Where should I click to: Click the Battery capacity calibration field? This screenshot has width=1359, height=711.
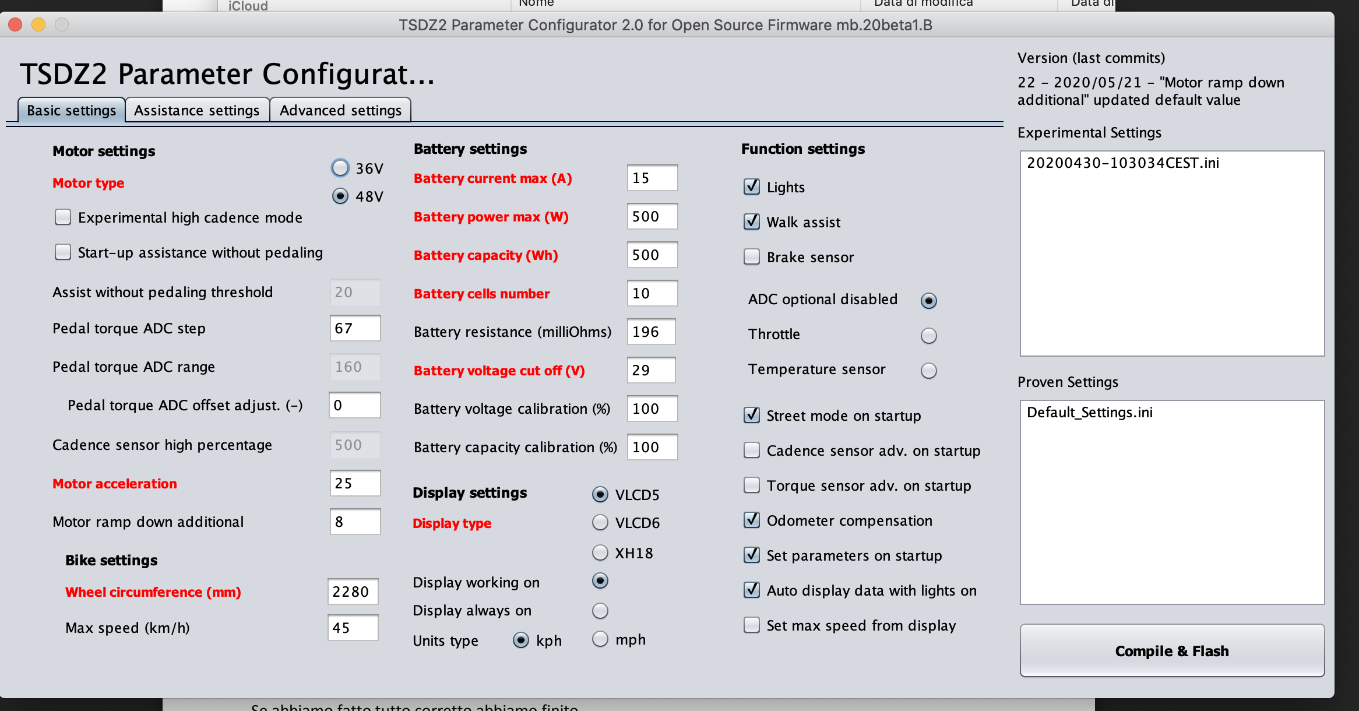click(x=652, y=447)
